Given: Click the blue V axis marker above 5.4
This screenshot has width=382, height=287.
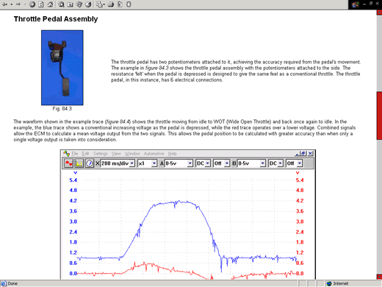Looking at the screenshot, I should pos(75,173).
